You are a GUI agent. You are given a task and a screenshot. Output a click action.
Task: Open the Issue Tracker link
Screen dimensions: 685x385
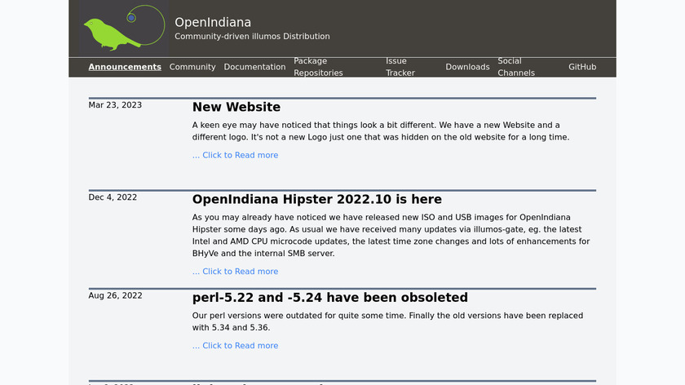pyautogui.click(x=400, y=67)
